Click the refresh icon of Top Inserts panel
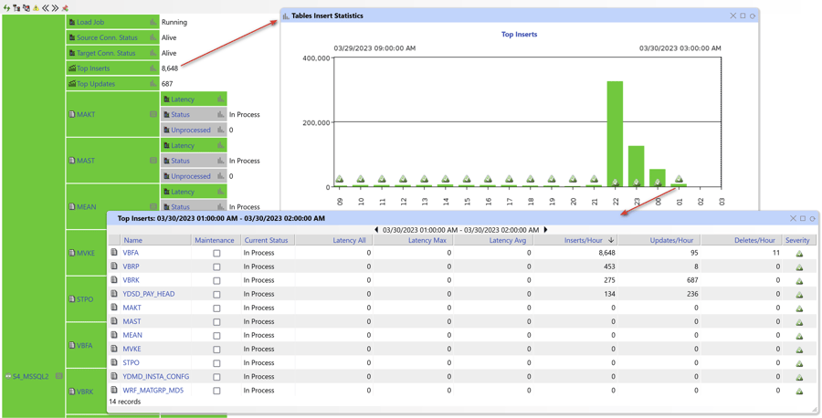This screenshot has height=418, width=822. pos(813,219)
